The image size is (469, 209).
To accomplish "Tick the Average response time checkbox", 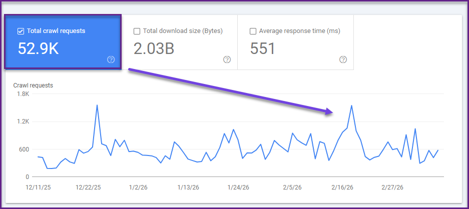I will tap(253, 31).
